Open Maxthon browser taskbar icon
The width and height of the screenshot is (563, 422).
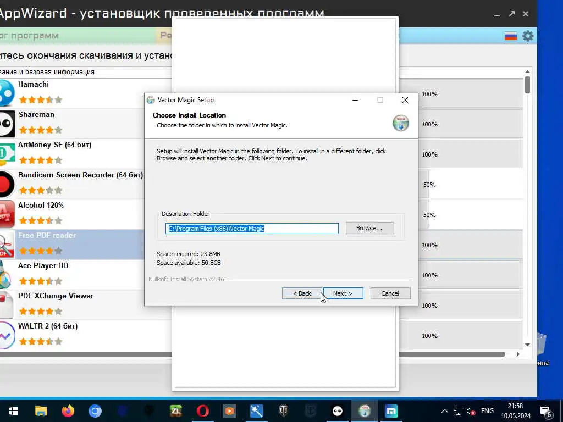click(x=391, y=411)
